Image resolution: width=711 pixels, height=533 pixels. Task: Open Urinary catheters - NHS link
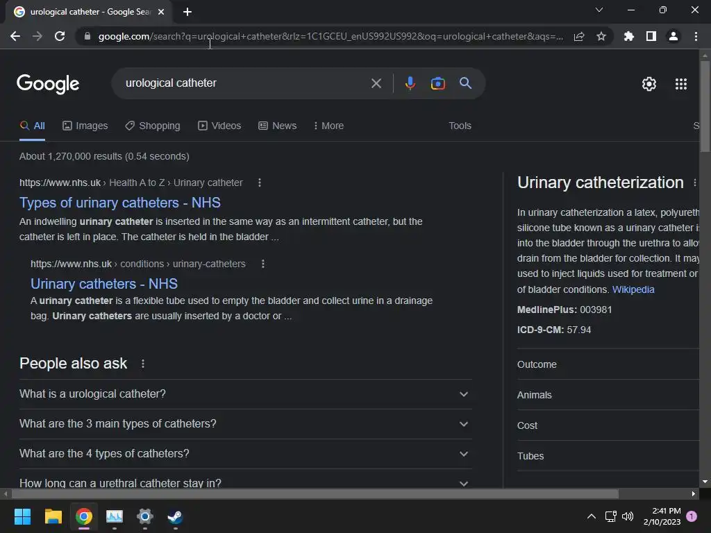coord(104,284)
